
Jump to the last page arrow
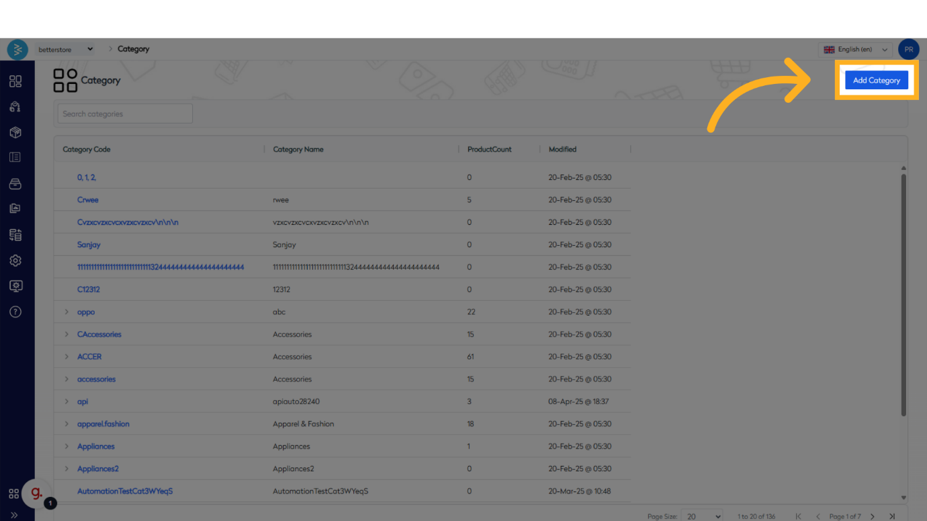892,516
